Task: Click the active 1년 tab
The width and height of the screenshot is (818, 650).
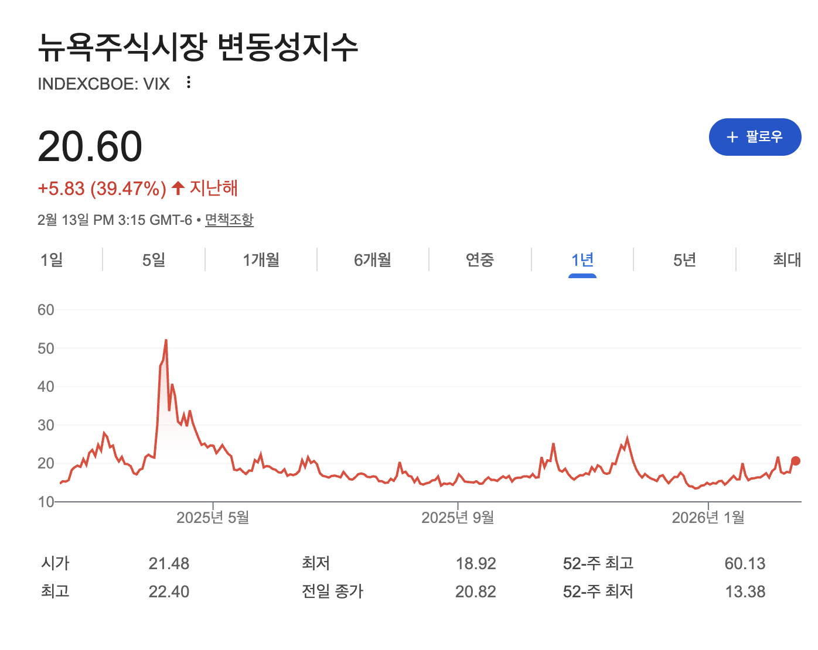Action: click(x=582, y=259)
